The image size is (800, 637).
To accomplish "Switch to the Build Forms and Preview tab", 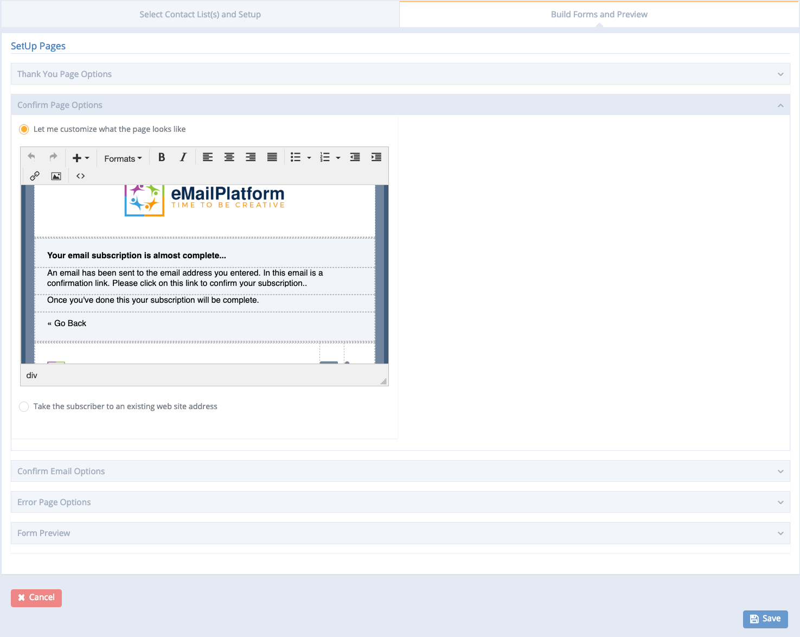I will [x=598, y=14].
